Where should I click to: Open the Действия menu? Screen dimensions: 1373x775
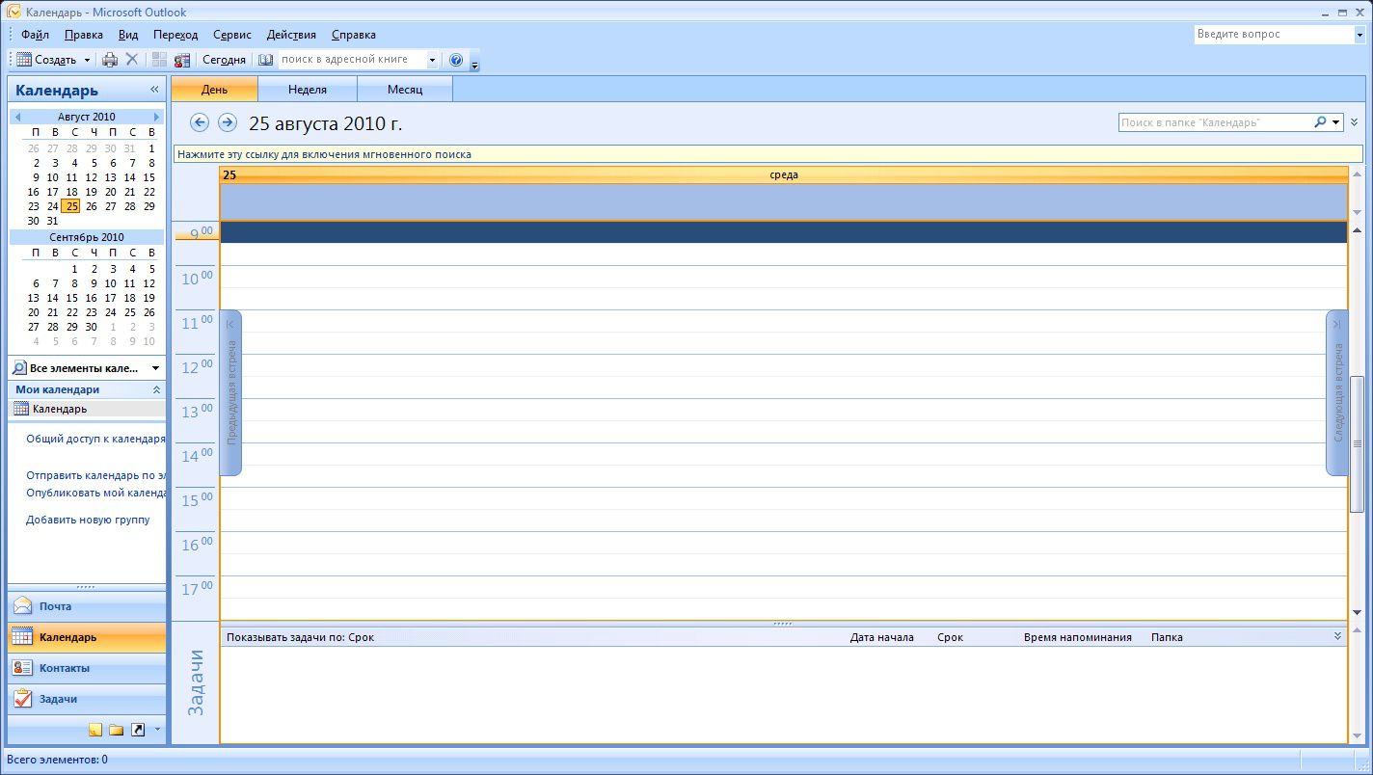pos(291,35)
